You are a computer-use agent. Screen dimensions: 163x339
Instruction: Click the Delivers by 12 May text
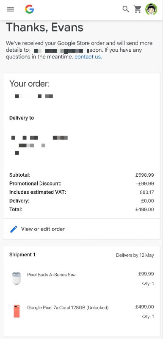coord(135,255)
